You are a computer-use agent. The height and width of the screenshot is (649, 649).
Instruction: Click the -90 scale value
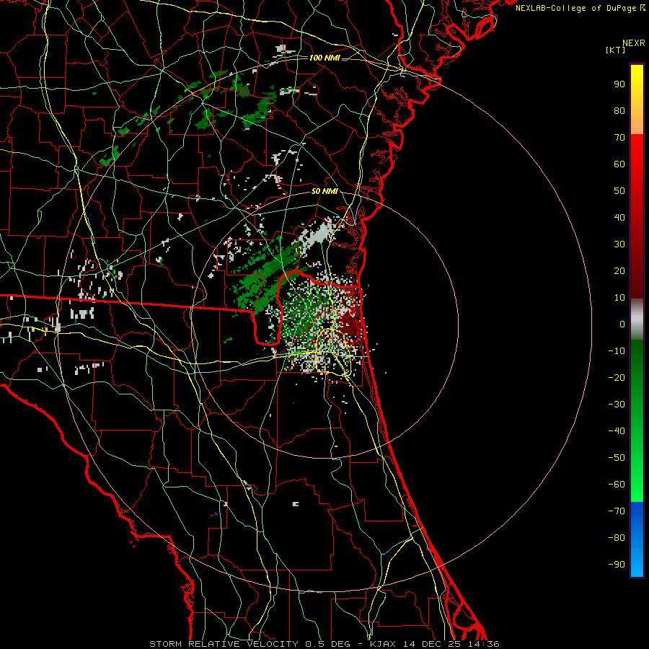click(x=617, y=565)
